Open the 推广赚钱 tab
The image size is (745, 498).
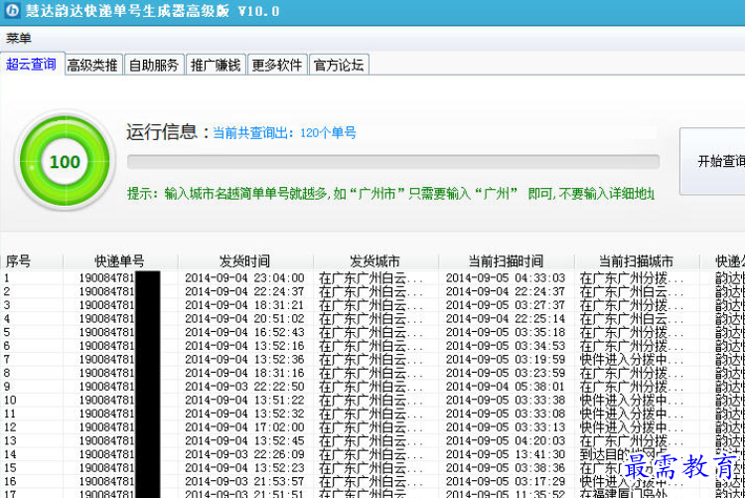tap(216, 65)
